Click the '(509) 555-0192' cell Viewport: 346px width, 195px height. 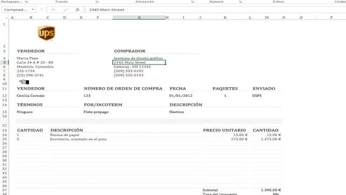129,71
